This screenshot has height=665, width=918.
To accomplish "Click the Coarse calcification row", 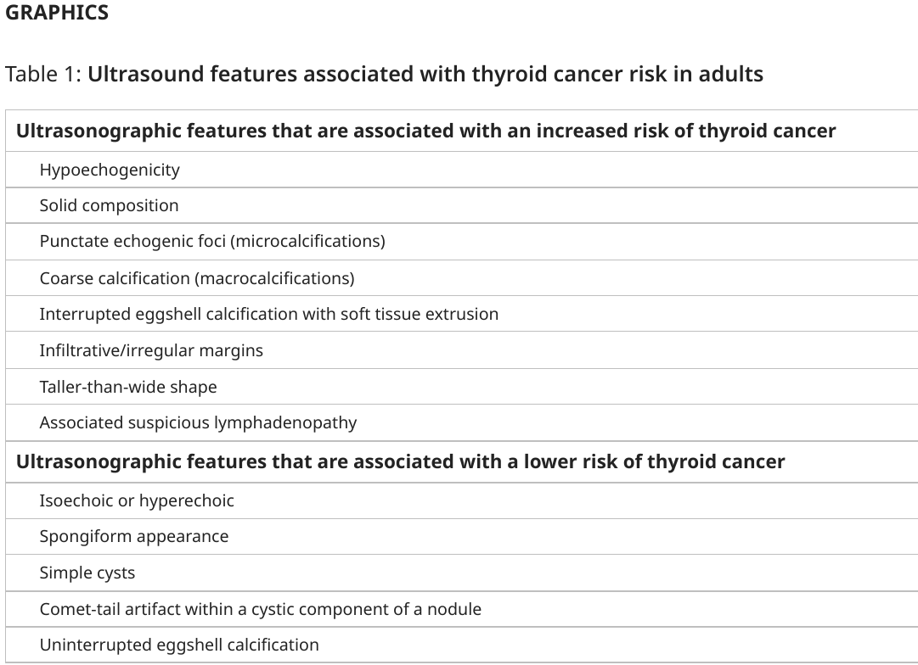I will coord(462,278).
